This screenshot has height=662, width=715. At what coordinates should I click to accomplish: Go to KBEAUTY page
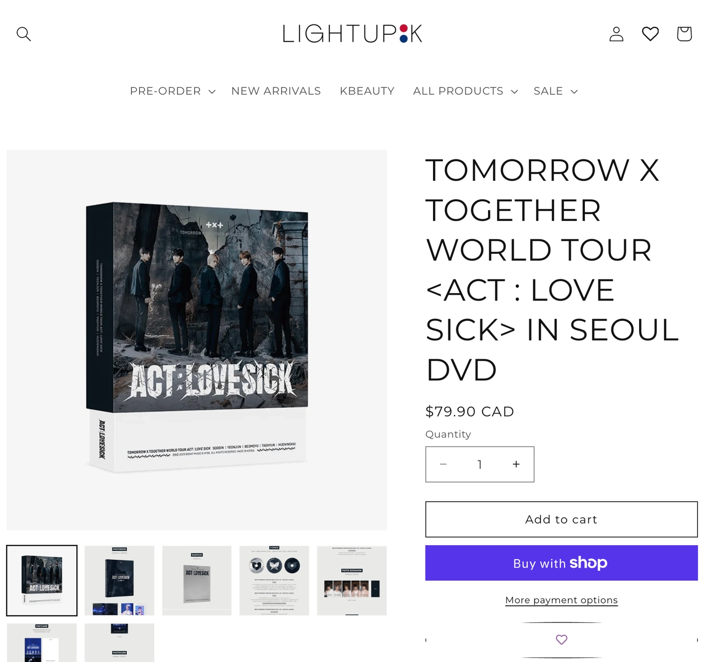[x=367, y=91]
